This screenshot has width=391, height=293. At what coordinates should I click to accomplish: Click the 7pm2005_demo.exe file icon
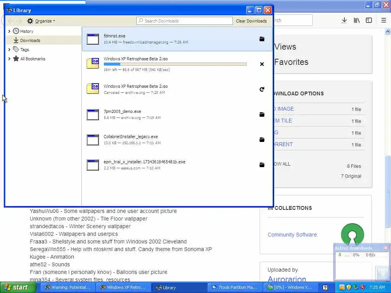(x=93, y=114)
